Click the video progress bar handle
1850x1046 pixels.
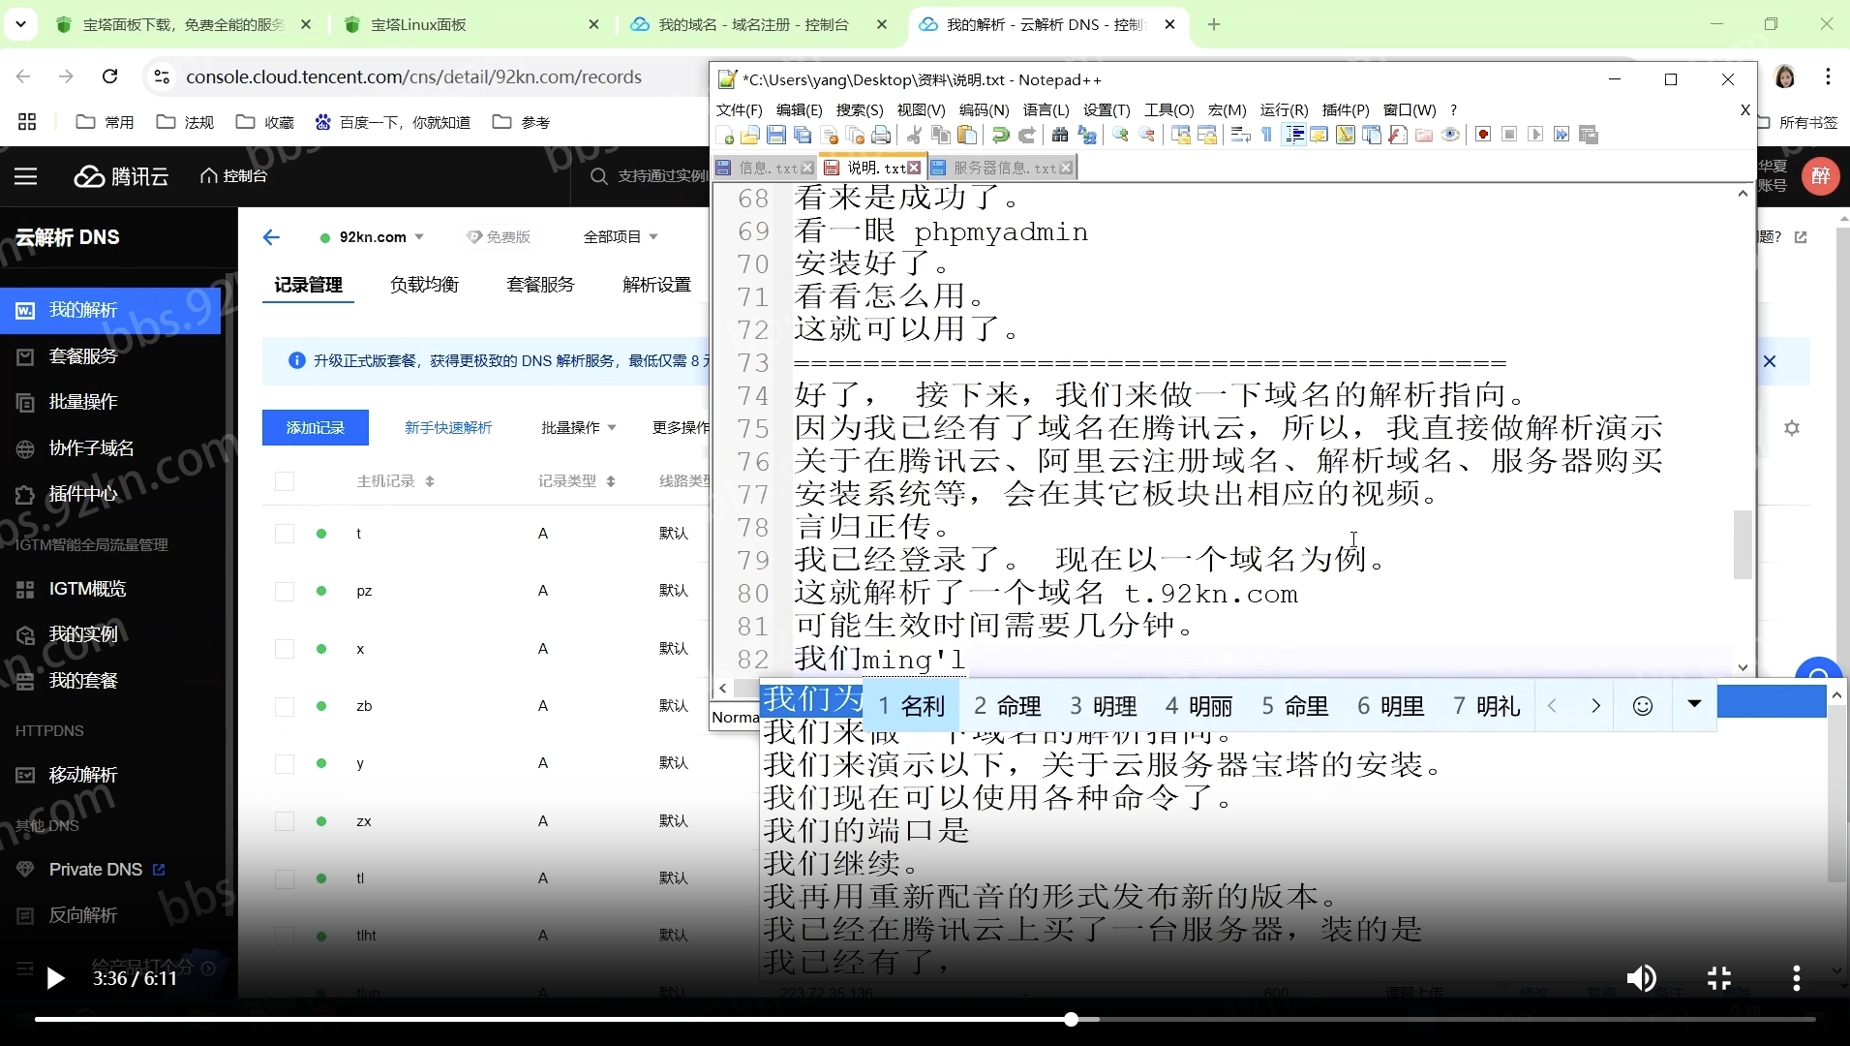tap(1071, 1019)
